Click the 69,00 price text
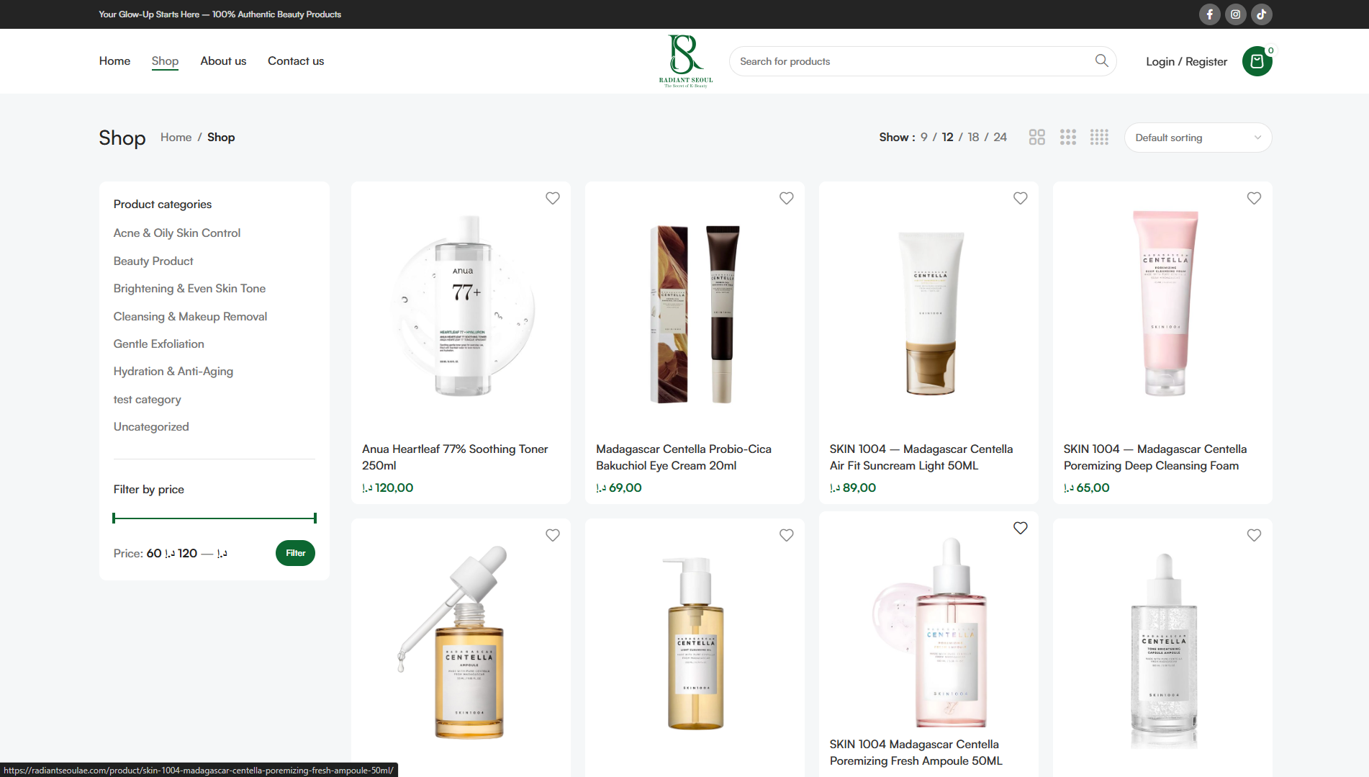The image size is (1369, 777). 619,488
